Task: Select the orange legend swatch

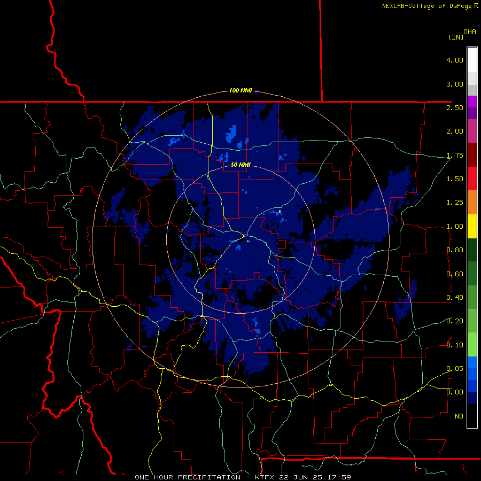Action: coord(472,202)
